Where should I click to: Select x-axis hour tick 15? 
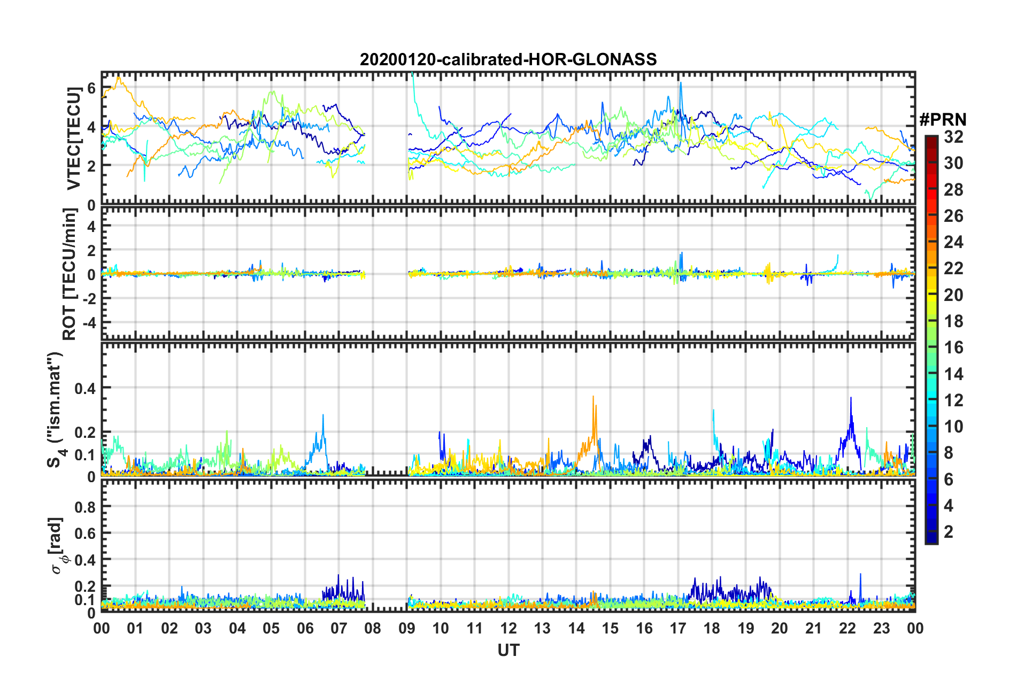pyautogui.click(x=610, y=628)
